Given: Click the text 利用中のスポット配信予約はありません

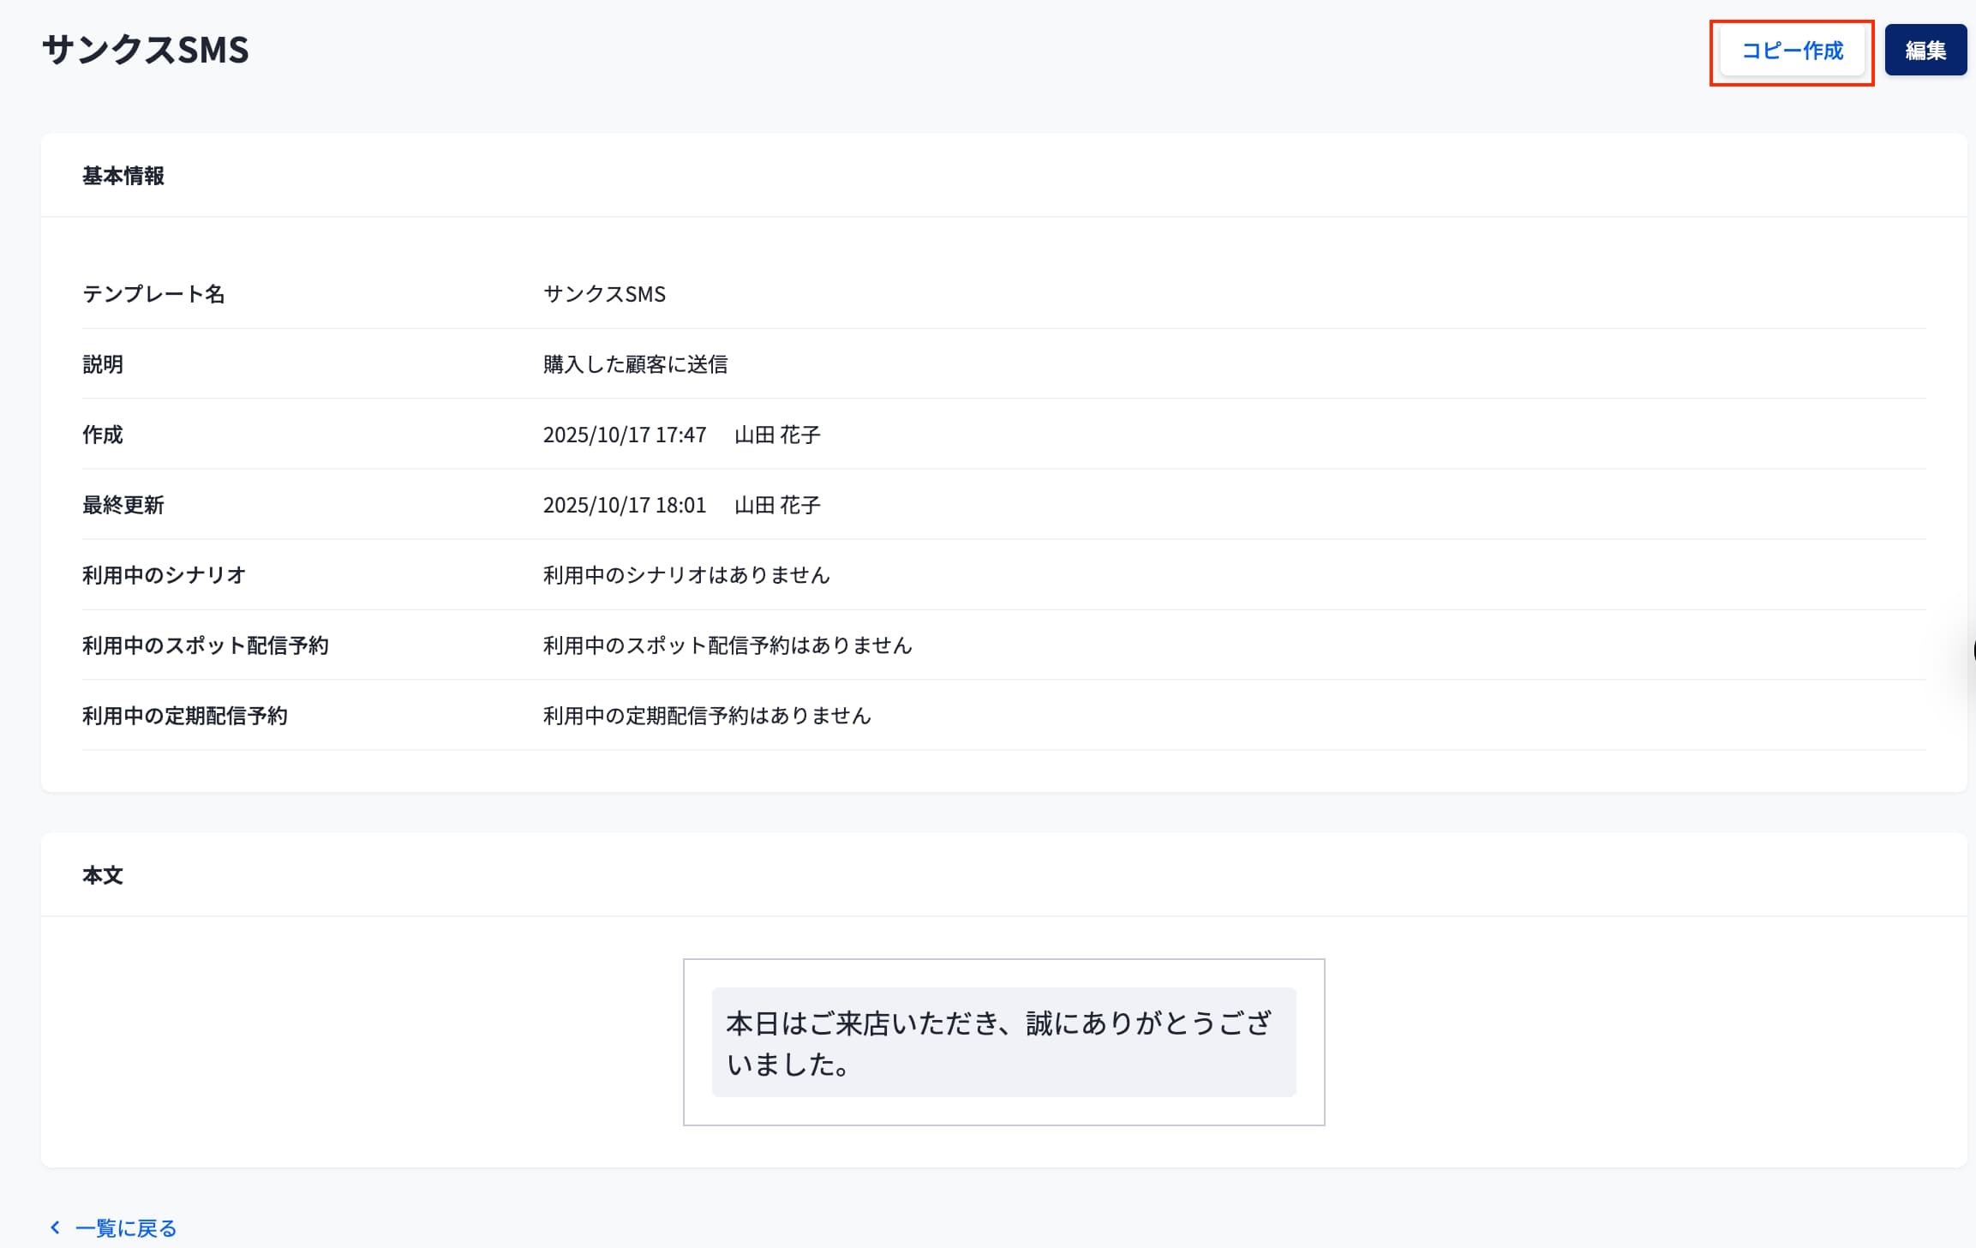Looking at the screenshot, I should 728,645.
